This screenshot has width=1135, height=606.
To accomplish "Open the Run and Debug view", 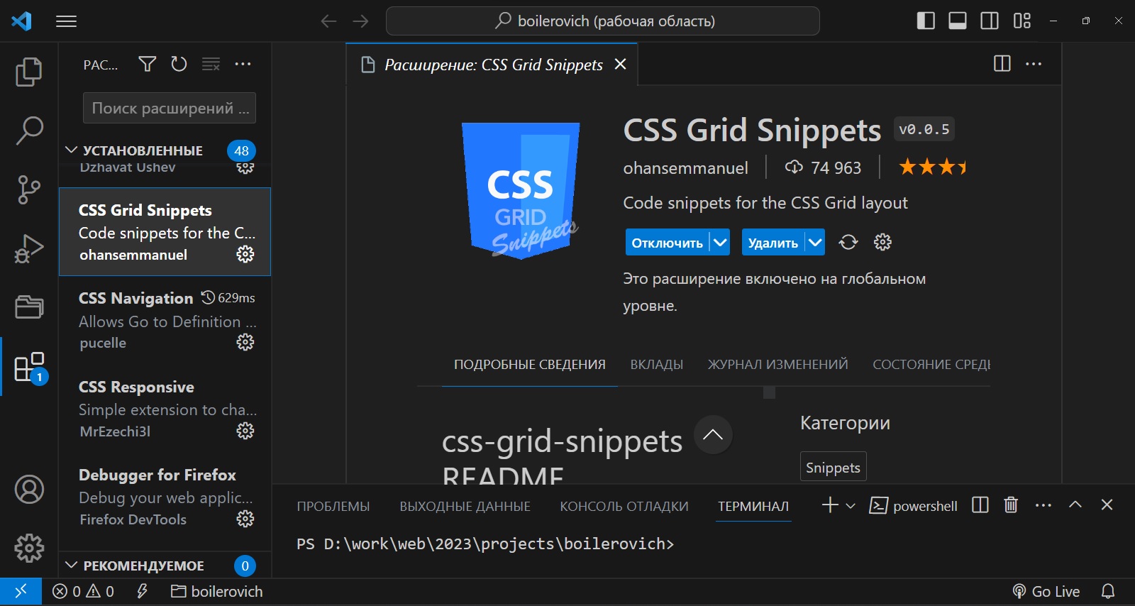I will (29, 248).
